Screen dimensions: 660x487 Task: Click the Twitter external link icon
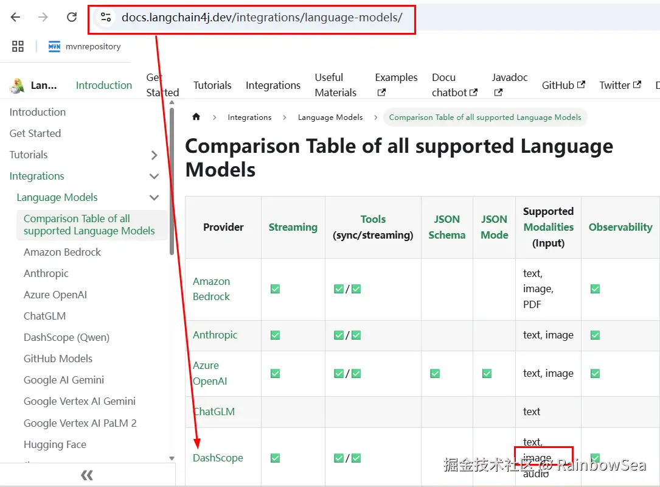637,85
